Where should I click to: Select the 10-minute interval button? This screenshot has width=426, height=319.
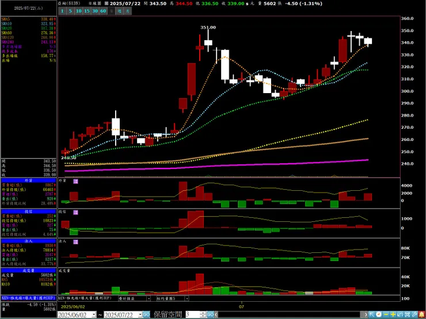pyautogui.click(x=78, y=11)
